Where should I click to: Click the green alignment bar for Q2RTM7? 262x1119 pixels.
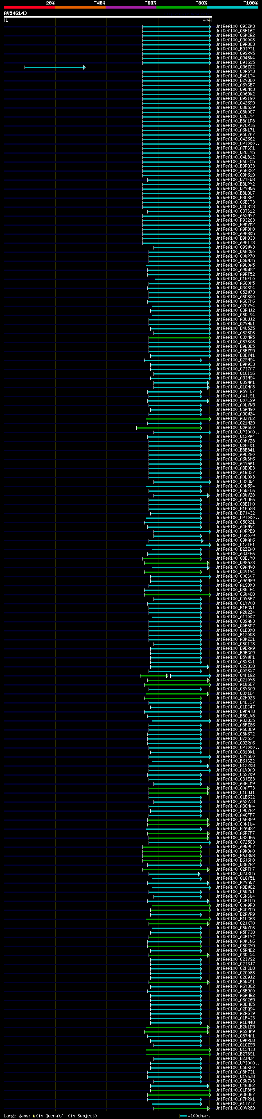tap(176, 869)
